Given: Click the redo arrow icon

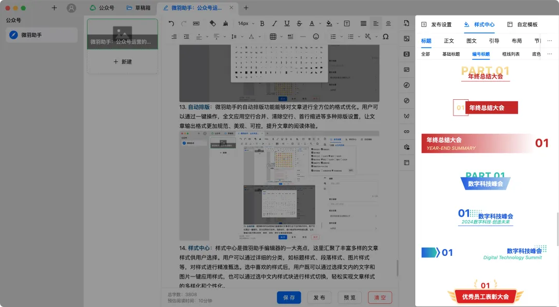Looking at the screenshot, I should 184,23.
